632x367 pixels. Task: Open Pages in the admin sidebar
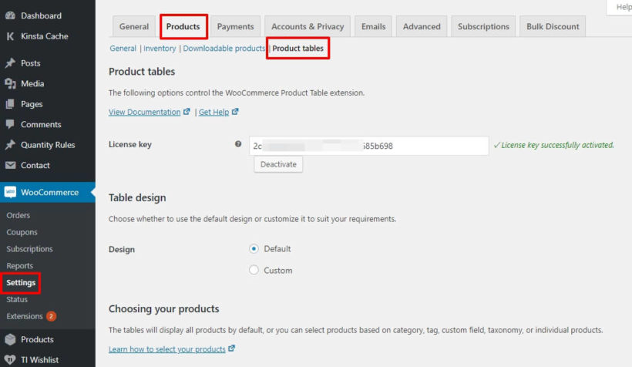pyautogui.click(x=32, y=104)
